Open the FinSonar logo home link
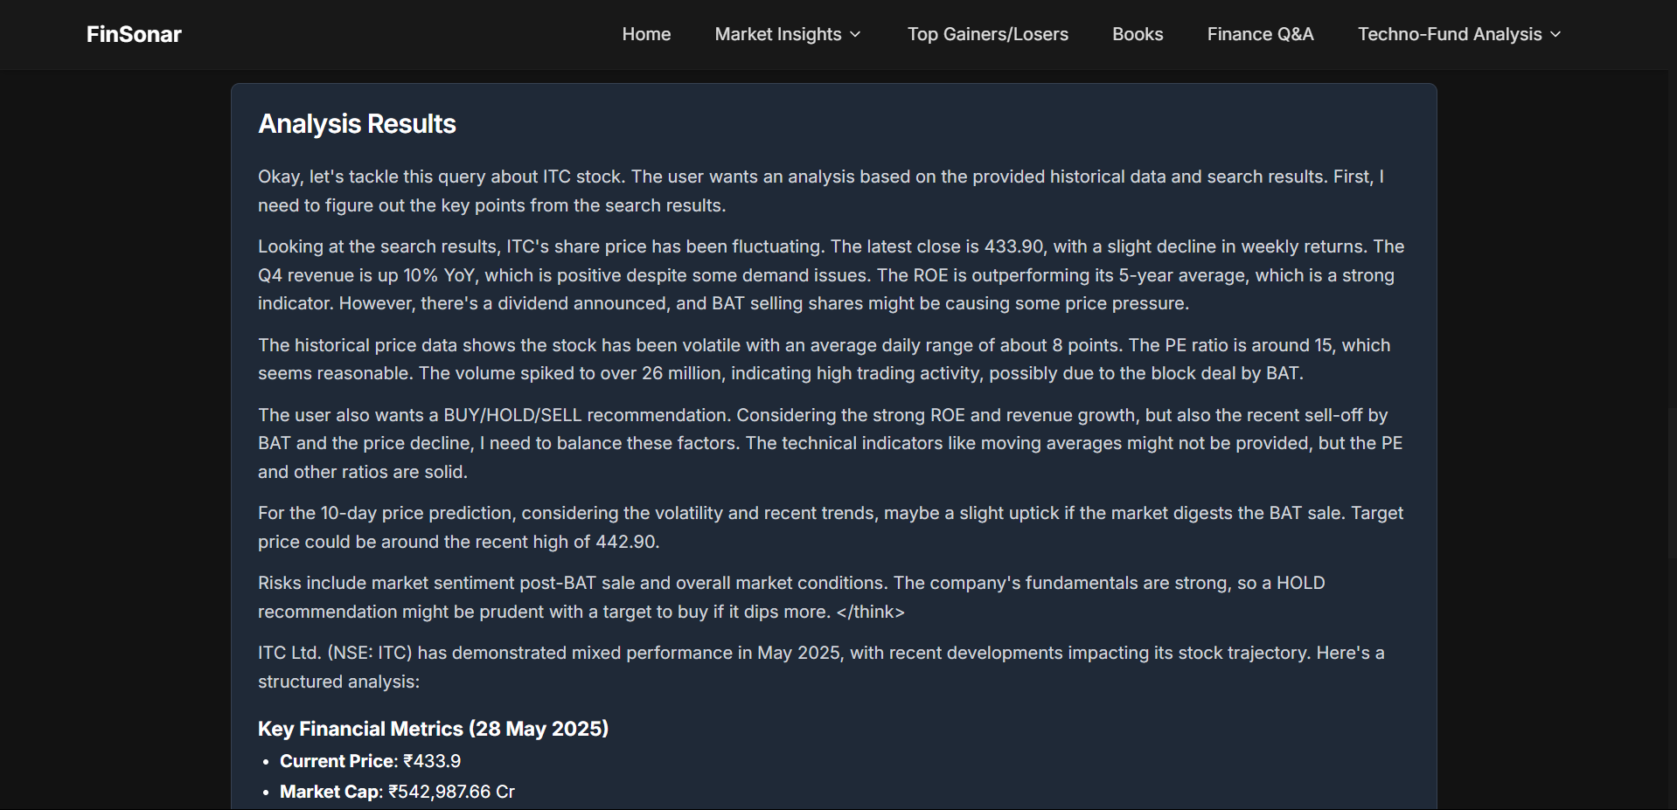Screen dimensions: 1677x810 click(134, 34)
